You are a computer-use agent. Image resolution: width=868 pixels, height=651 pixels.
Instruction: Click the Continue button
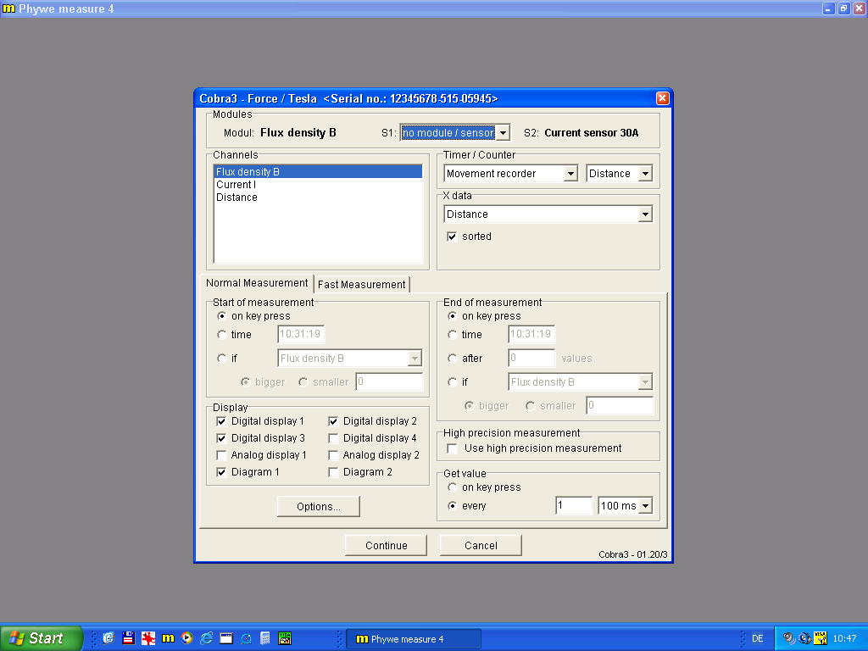[386, 545]
